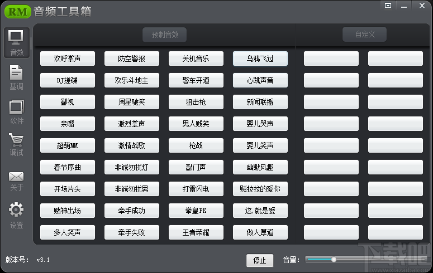Viewport: 433px width, 273px height.
Task: Play the 开场片头 sound effect
Action: pos(68,189)
